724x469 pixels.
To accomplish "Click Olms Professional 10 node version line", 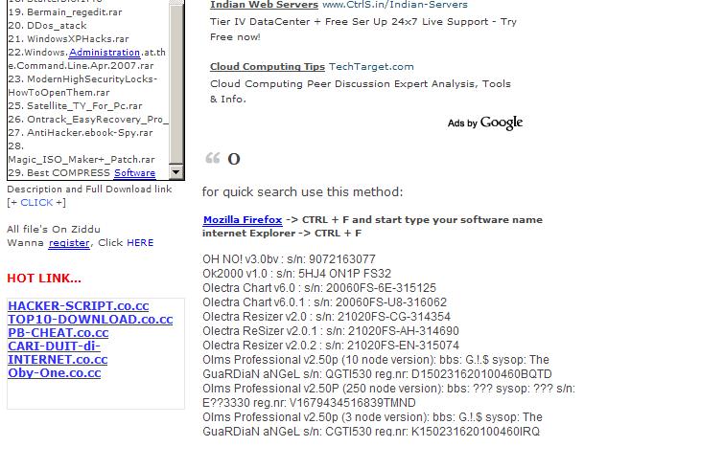I will [377, 367].
